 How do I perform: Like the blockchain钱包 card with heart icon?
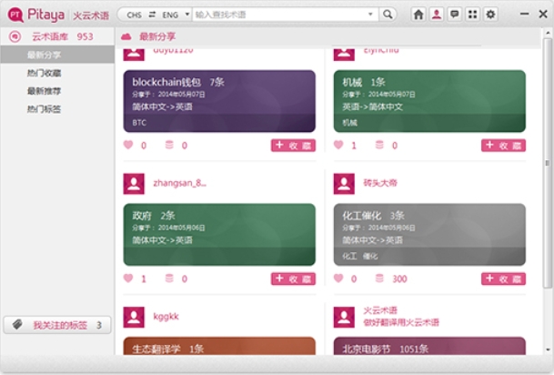(x=128, y=145)
